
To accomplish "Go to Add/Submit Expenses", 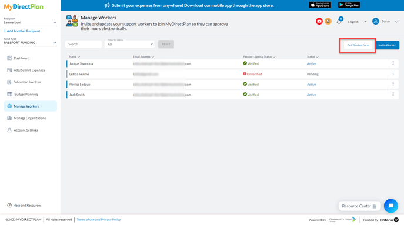I will click(30, 70).
